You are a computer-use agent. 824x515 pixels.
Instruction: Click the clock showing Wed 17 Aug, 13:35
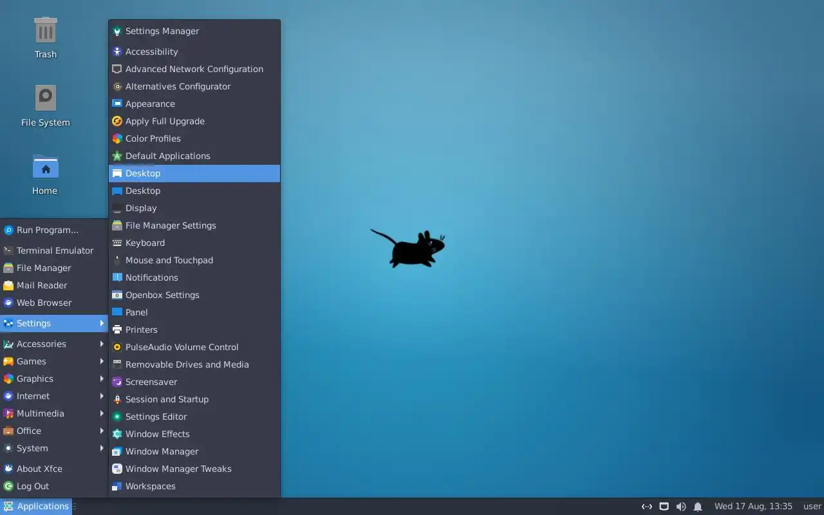coord(753,507)
